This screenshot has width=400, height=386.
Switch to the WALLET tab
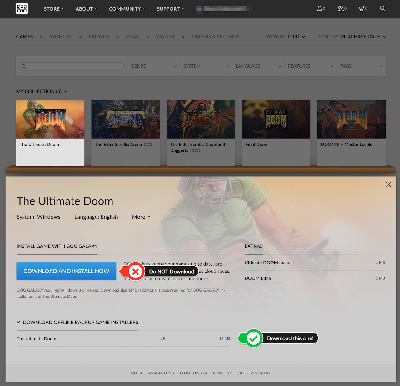pyautogui.click(x=165, y=37)
